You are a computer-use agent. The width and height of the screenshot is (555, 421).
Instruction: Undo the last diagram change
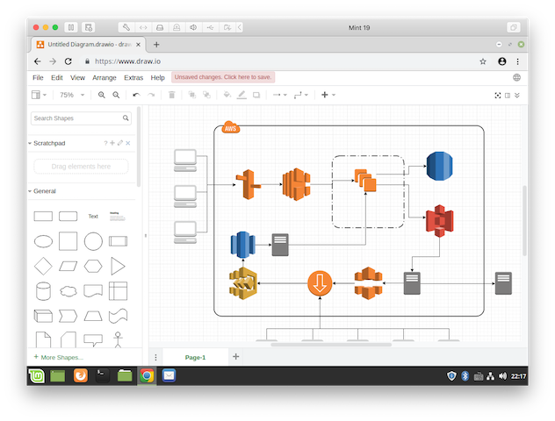[136, 95]
